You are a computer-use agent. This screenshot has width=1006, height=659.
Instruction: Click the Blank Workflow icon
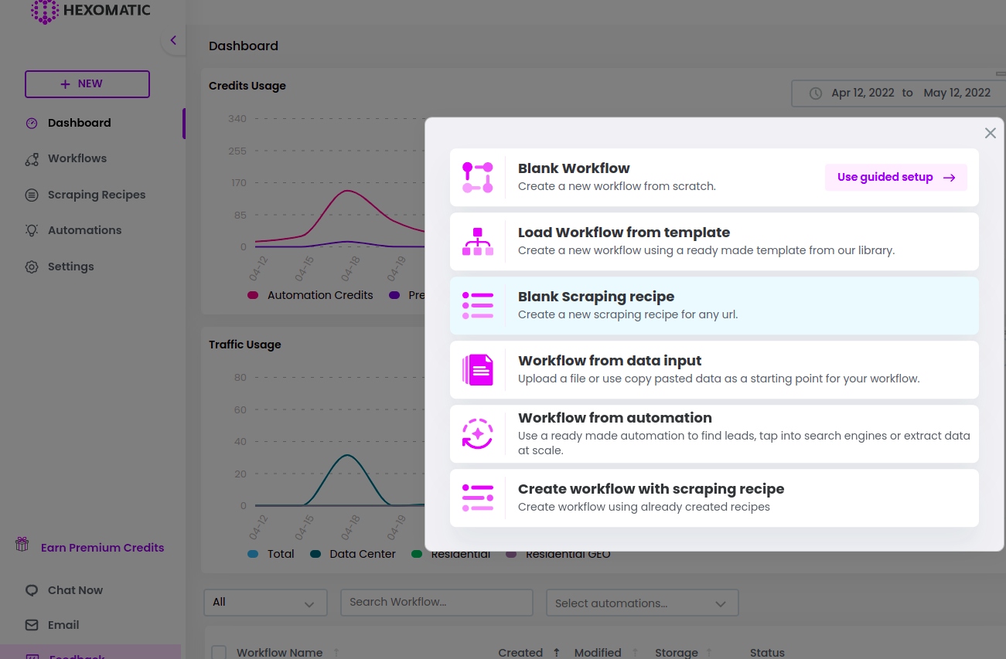[477, 177]
